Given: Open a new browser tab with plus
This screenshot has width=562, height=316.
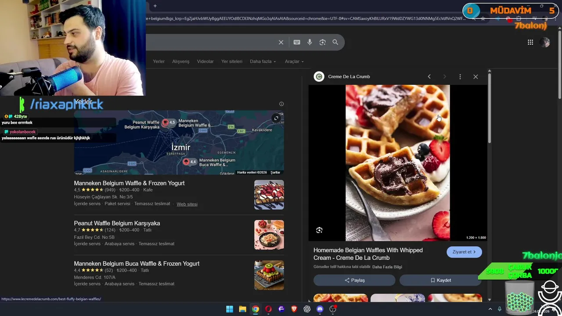Looking at the screenshot, I should pyautogui.click(x=155, y=6).
